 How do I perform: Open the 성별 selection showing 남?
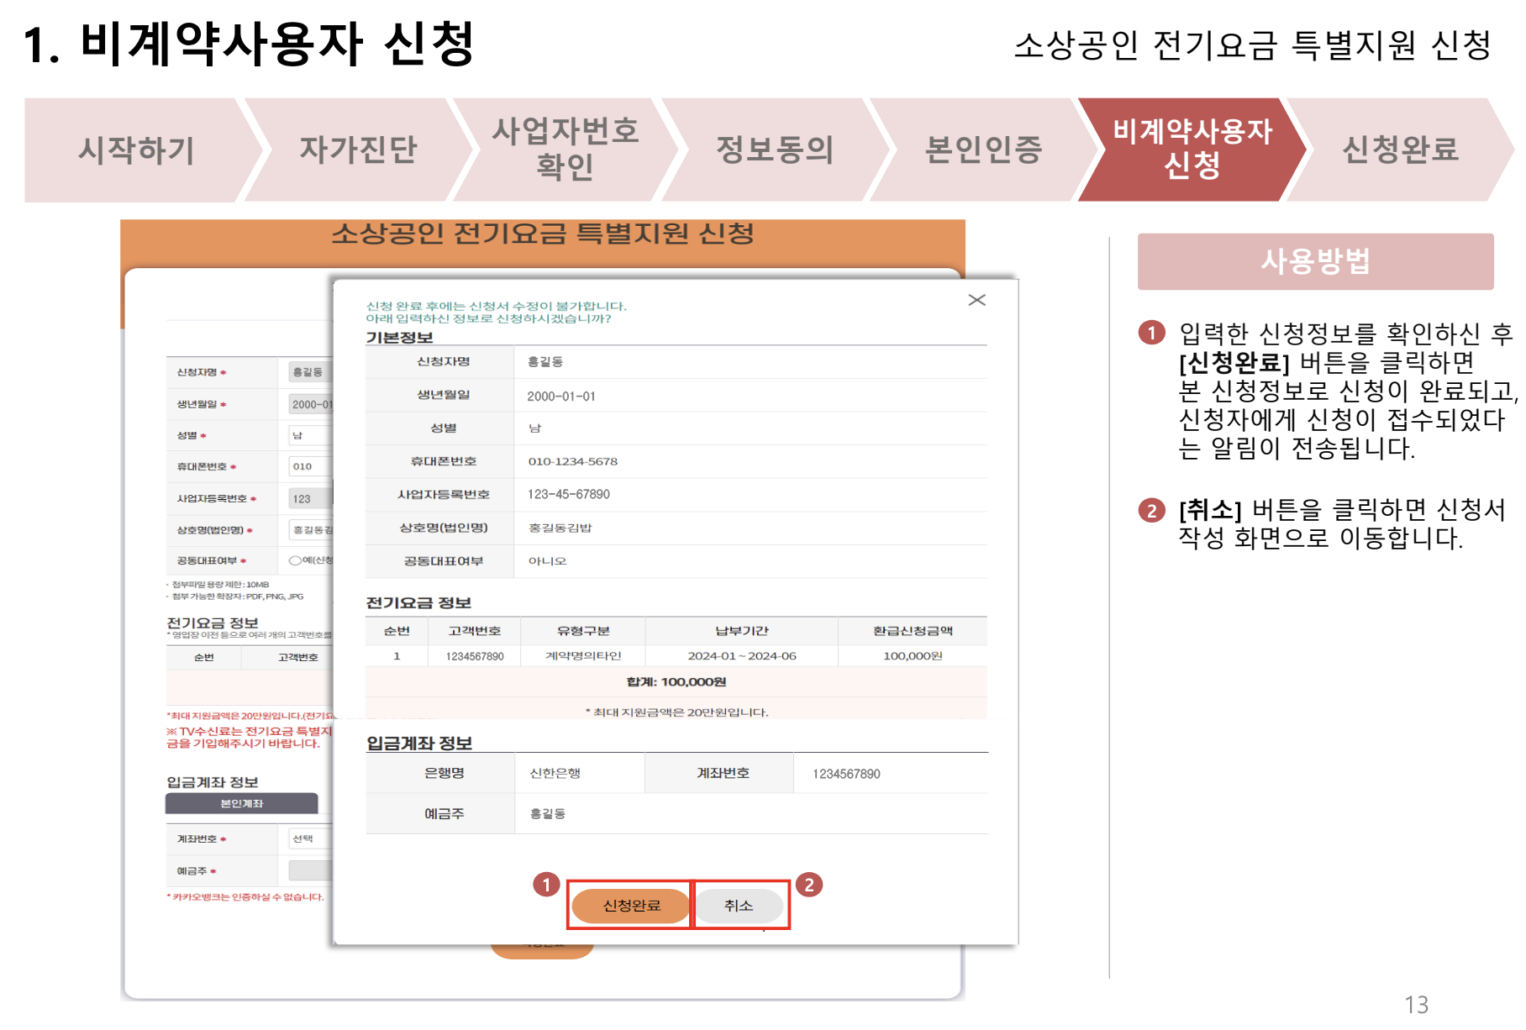309,435
